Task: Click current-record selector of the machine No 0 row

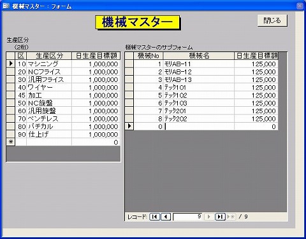Action: 129,126
